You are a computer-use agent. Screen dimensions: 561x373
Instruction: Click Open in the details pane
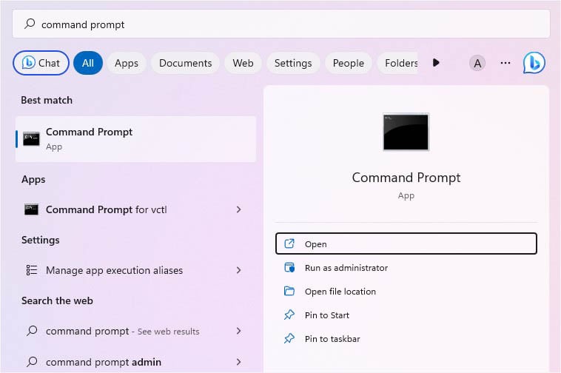tap(406, 244)
